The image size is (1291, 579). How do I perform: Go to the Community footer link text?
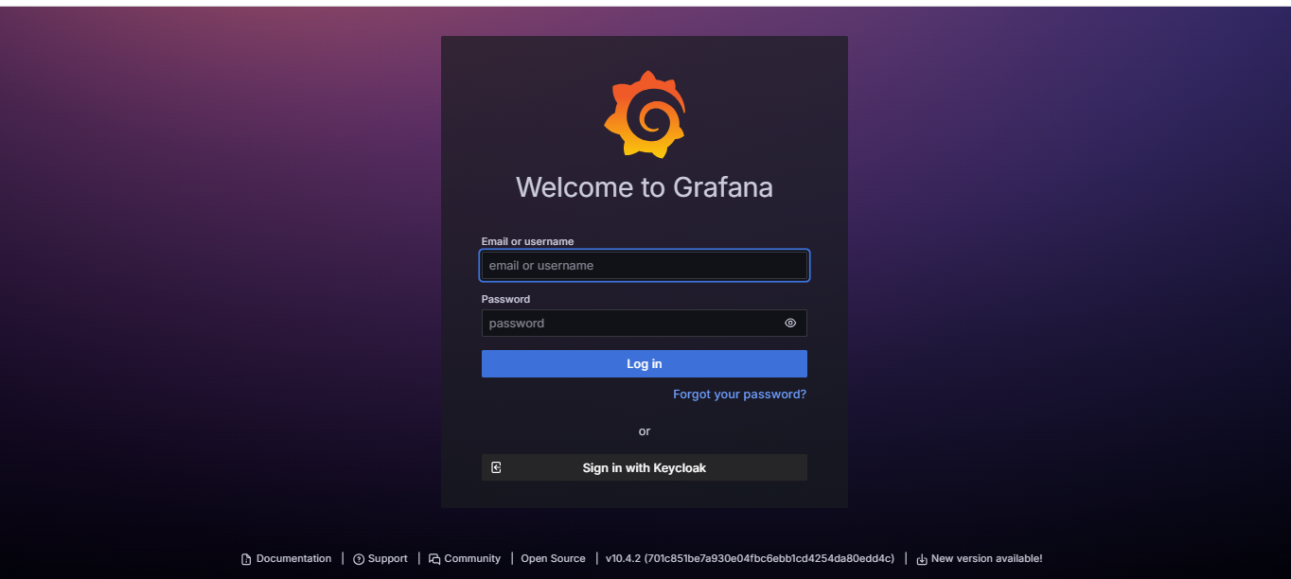472,558
